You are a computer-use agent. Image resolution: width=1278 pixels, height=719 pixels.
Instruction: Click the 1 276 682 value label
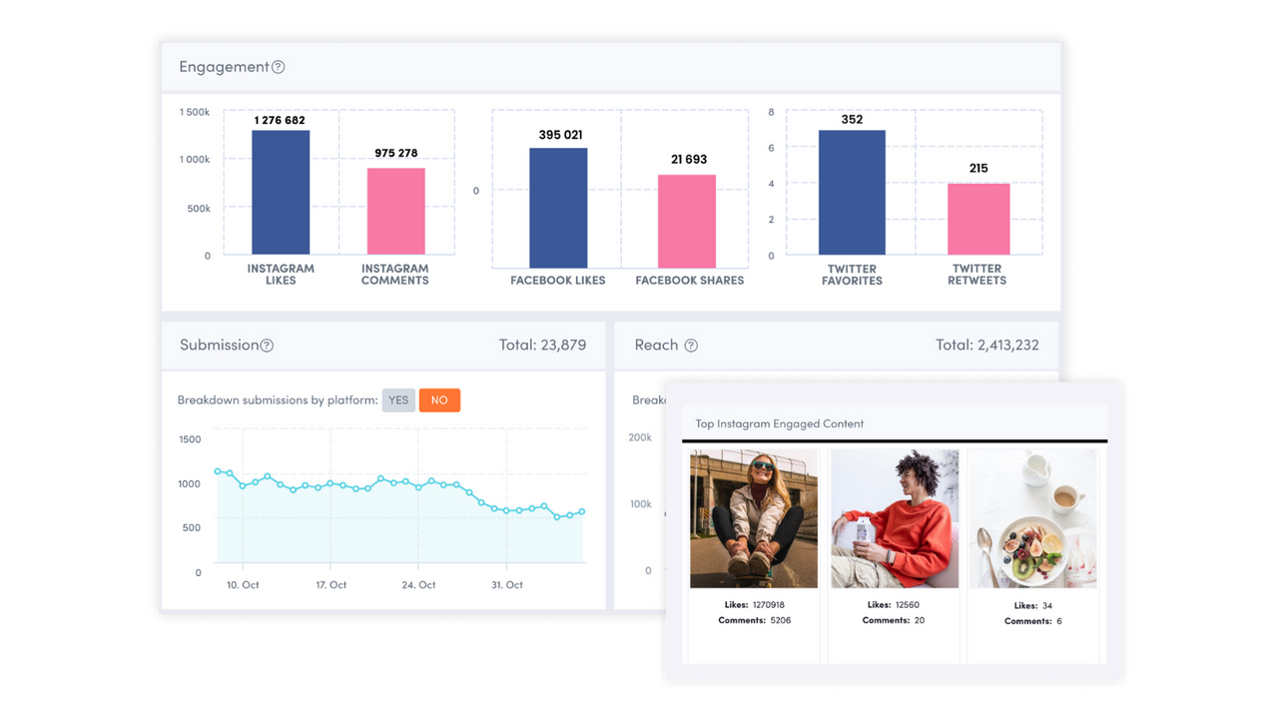[280, 120]
